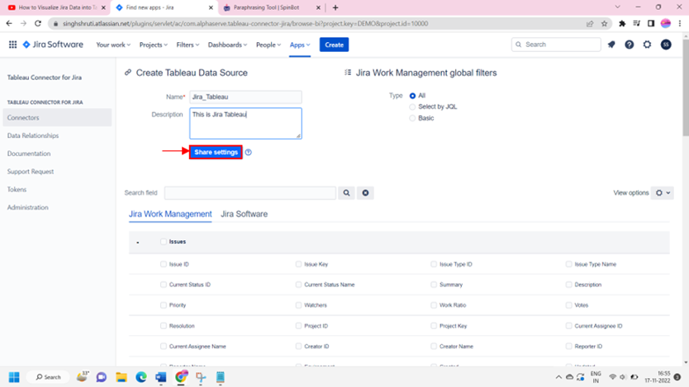
Task: Click the Search field input box
Action: click(x=250, y=192)
